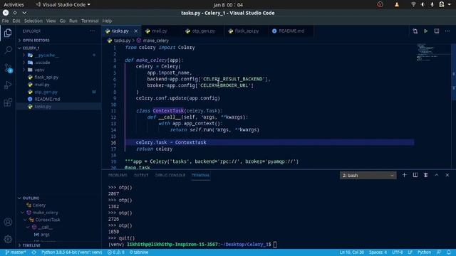Open changes compare icon in editor toolbar

click(415, 31)
